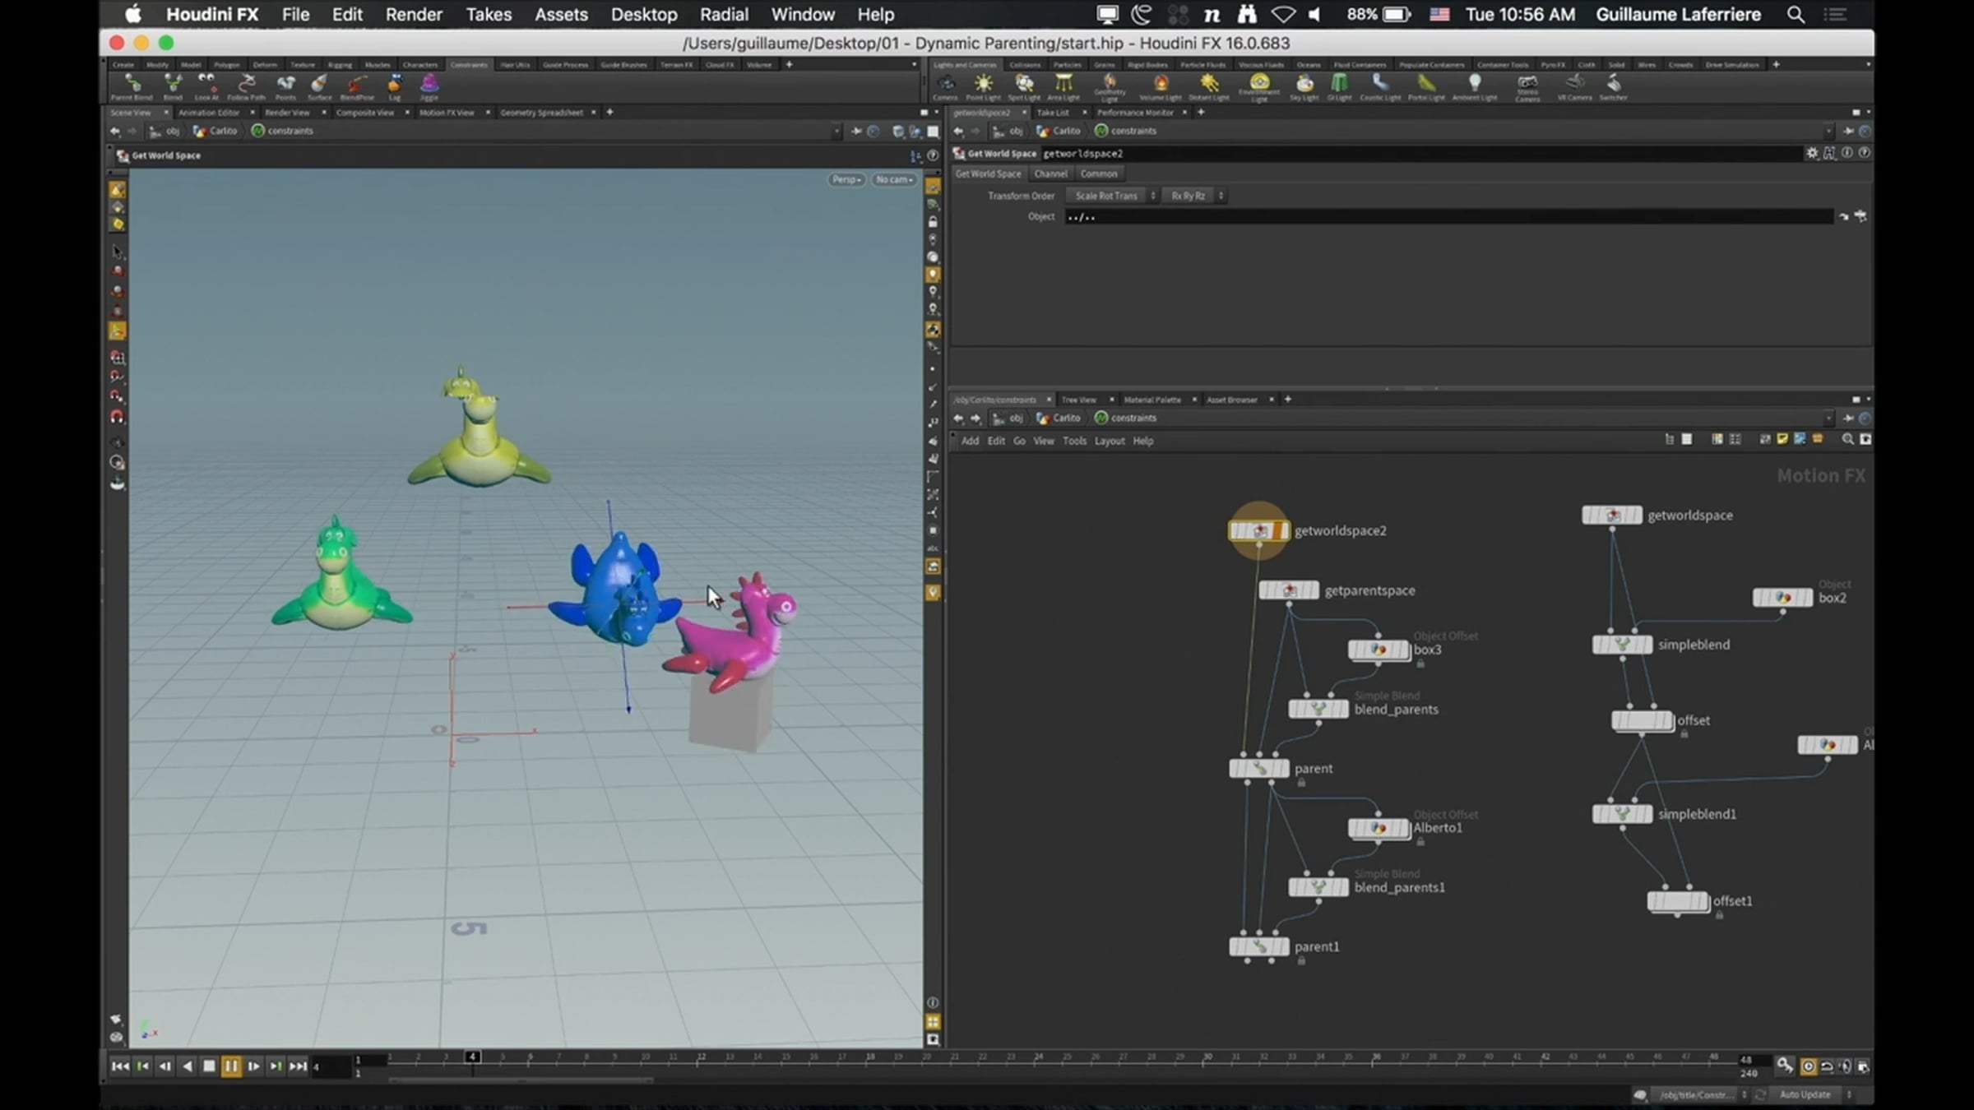Select the Look At constraint shelf tool
The height and width of the screenshot is (1110, 1974).
coord(206,86)
